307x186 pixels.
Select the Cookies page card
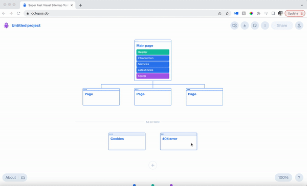click(127, 142)
